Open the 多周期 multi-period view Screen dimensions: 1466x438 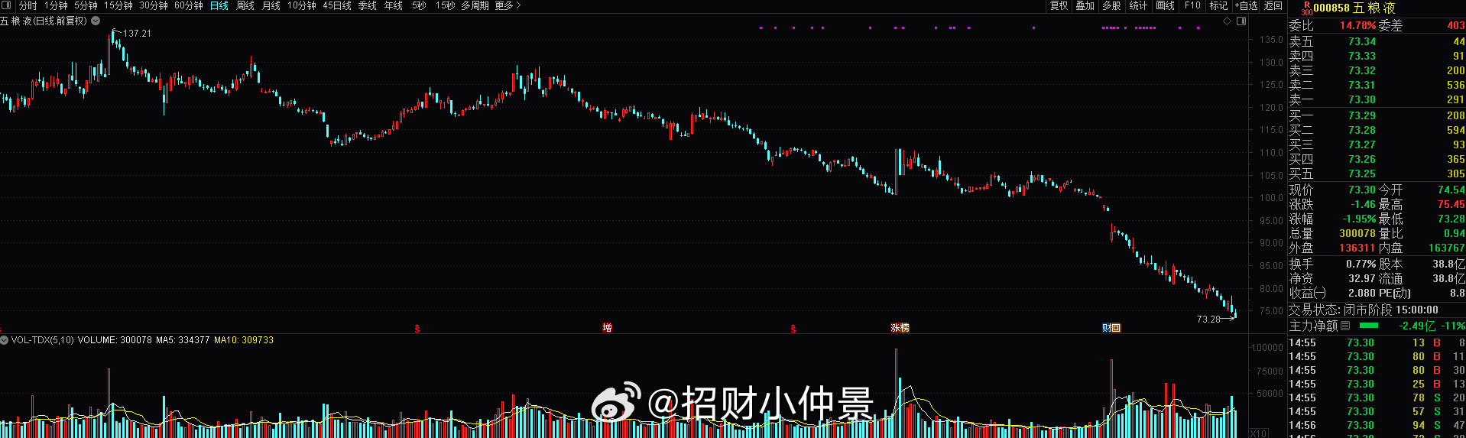[x=475, y=5]
